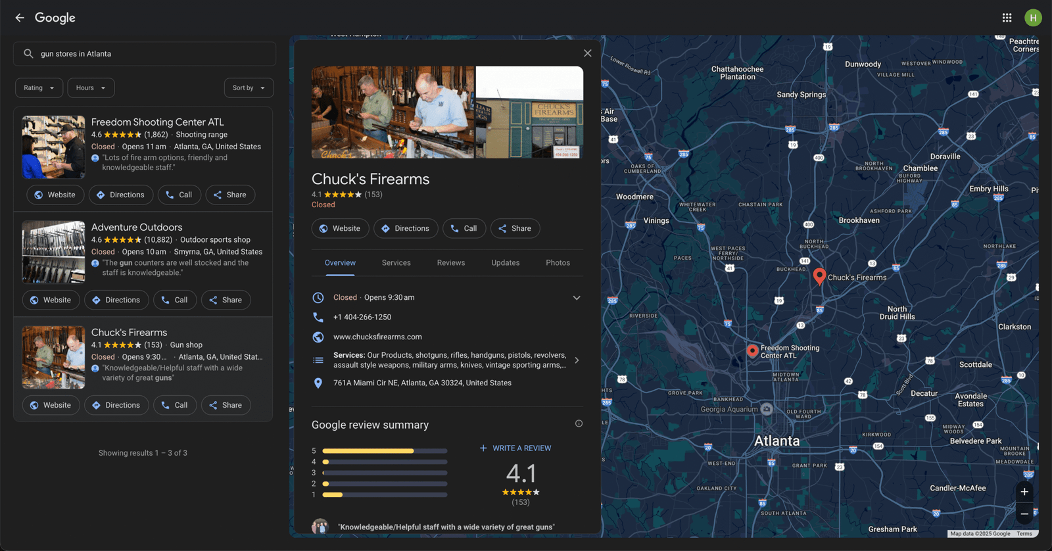Switch to the Overview tab
This screenshot has width=1052, height=551.
point(340,263)
